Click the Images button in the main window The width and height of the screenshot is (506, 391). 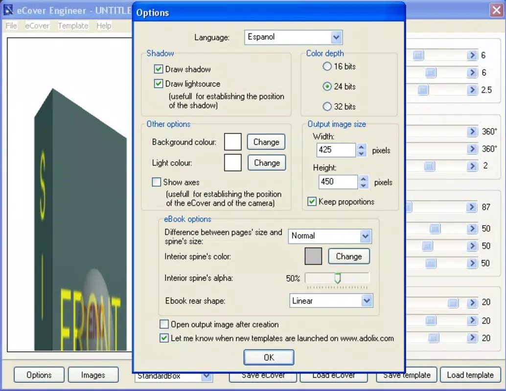[x=93, y=375]
